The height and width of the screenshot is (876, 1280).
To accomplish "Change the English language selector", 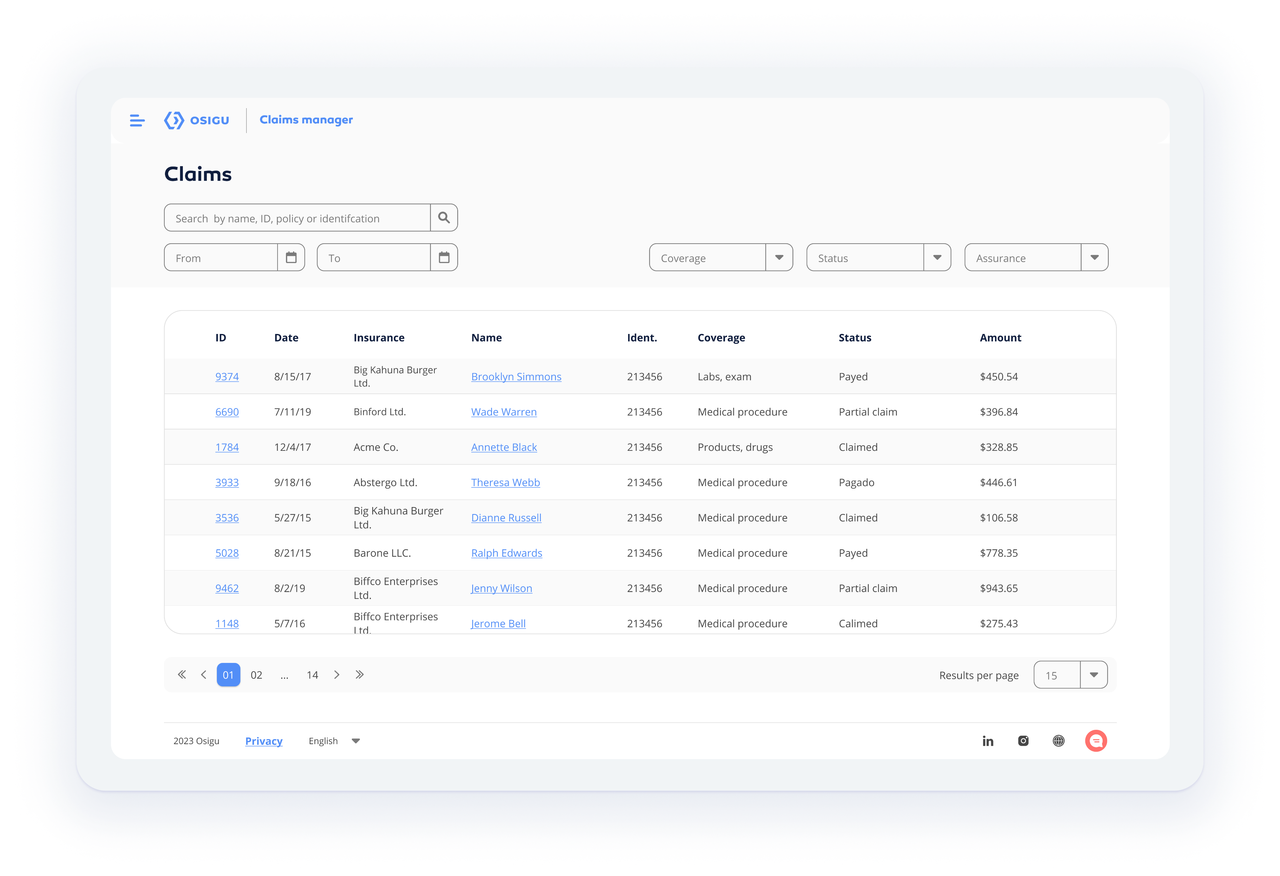I will [x=334, y=741].
